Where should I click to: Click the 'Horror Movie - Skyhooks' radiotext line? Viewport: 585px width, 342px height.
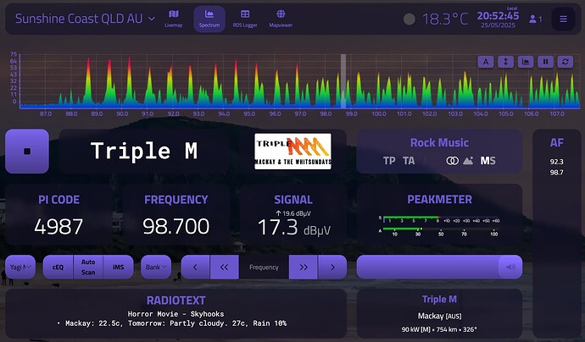click(x=175, y=314)
